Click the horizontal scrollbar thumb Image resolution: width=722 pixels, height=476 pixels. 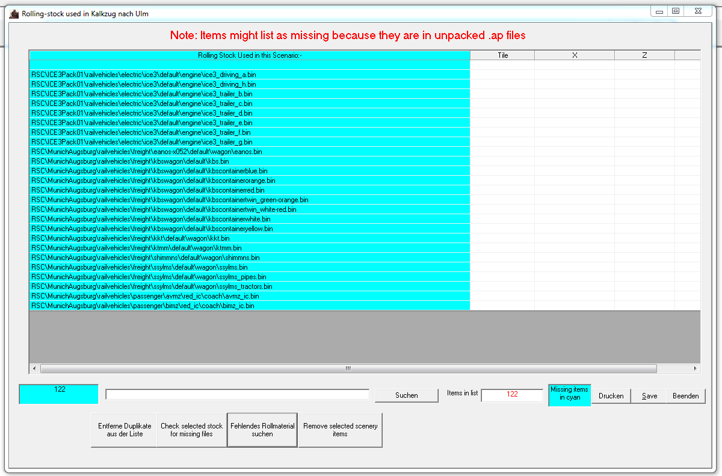[x=348, y=368]
